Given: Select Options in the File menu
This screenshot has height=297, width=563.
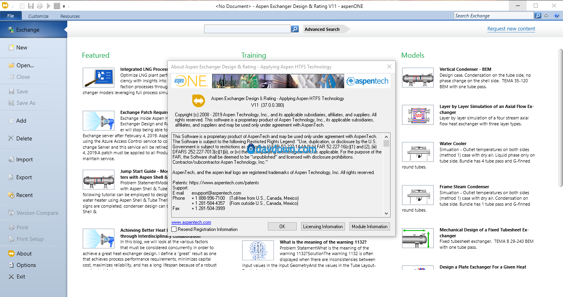Looking at the screenshot, I should pos(26,265).
